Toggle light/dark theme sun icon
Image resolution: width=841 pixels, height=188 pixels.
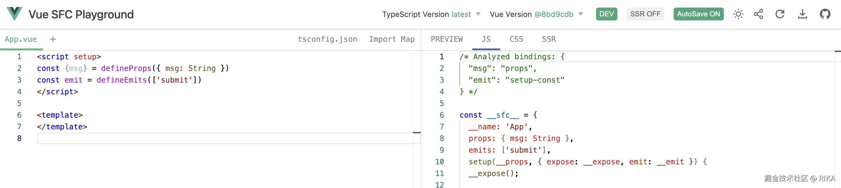(x=738, y=14)
